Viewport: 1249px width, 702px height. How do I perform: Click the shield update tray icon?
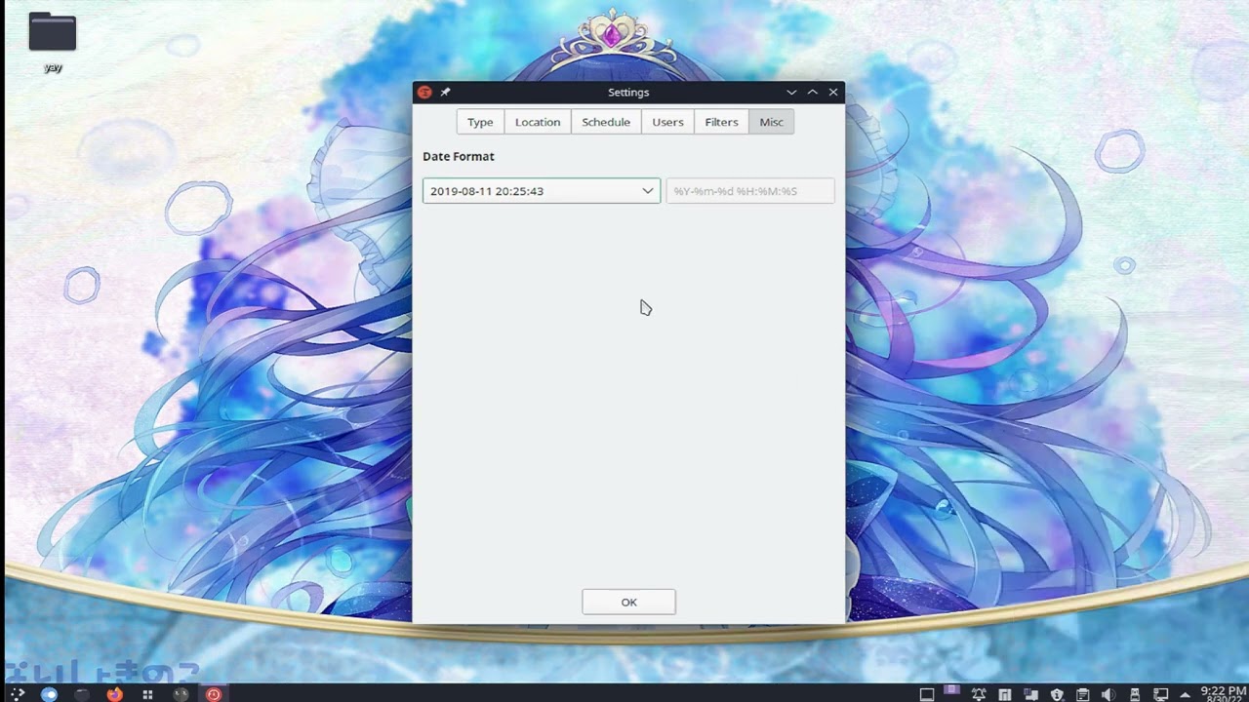[1057, 694]
